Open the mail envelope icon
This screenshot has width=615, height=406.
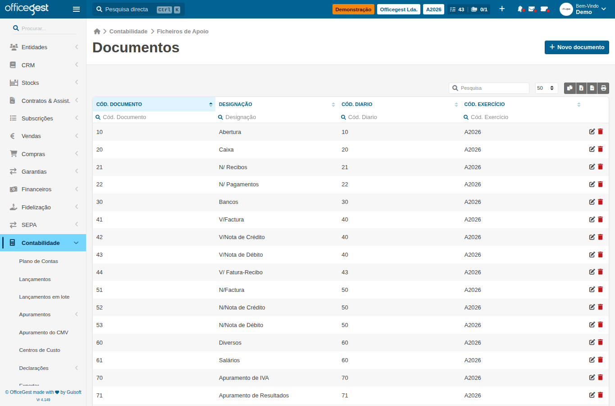pos(532,9)
